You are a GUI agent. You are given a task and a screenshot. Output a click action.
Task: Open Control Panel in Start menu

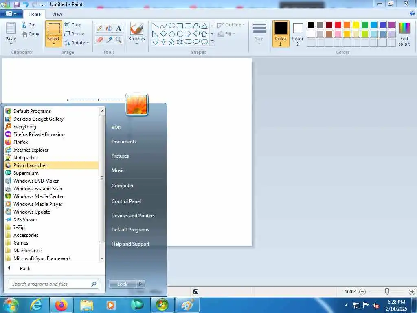coord(126,201)
